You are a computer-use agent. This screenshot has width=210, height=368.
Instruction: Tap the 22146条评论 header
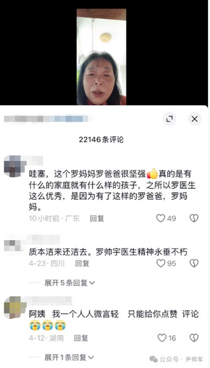pos(101,140)
